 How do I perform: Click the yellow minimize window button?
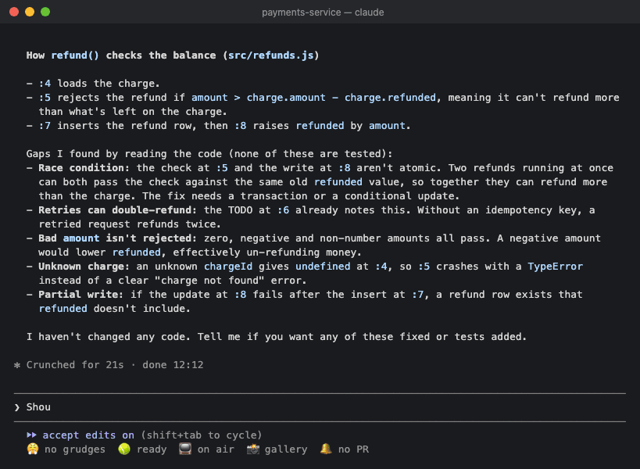pos(30,12)
